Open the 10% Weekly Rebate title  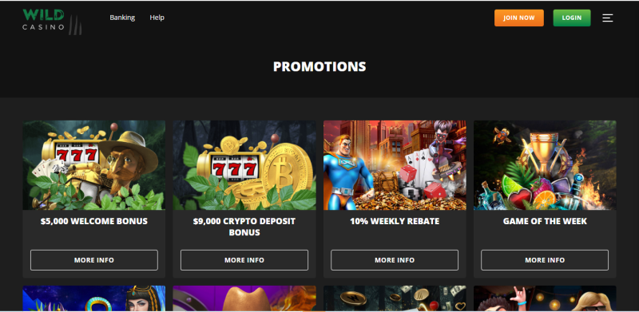(x=395, y=221)
